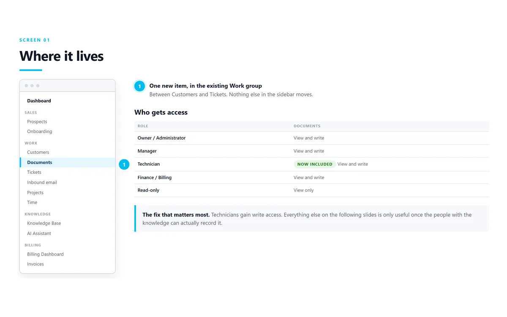This screenshot has width=507, height=317.
Task: Click the SALES group header
Action: click(x=31, y=113)
